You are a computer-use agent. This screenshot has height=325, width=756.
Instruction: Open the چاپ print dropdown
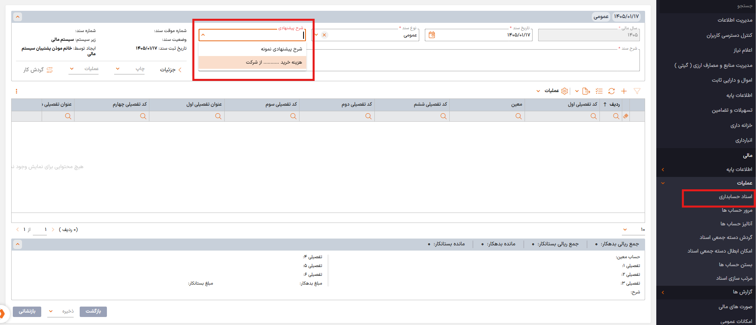pyautogui.click(x=129, y=69)
